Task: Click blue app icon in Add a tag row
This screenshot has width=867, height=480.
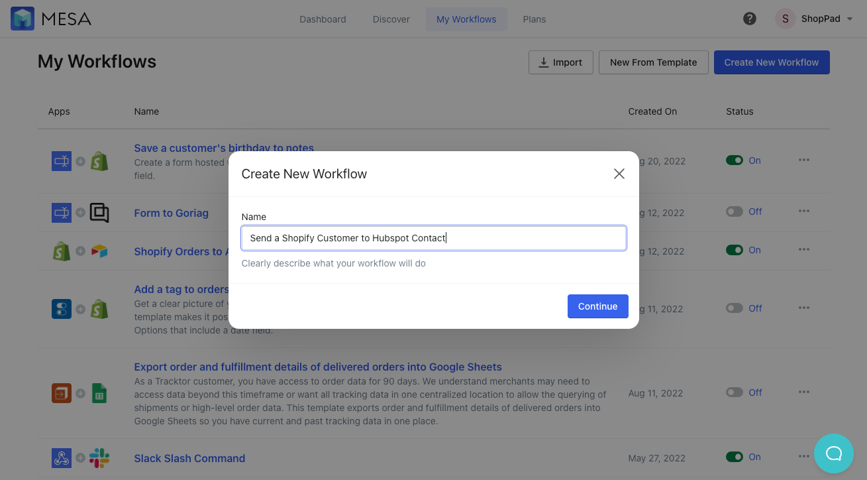Action: (x=62, y=308)
